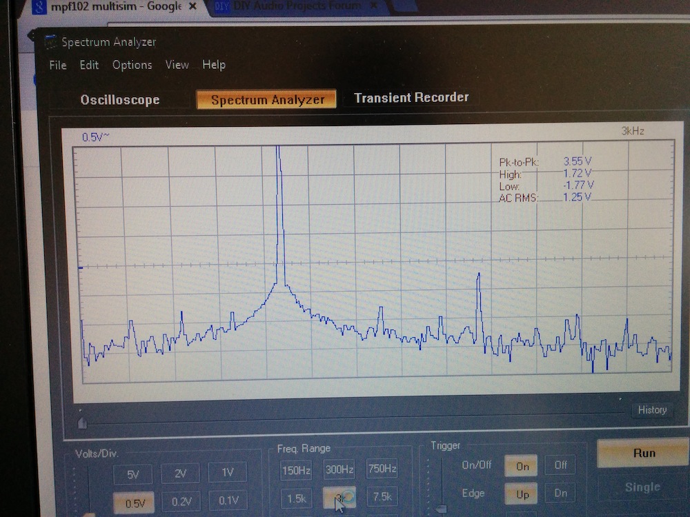Click the Spectrum Analyzer window icon

coord(50,42)
